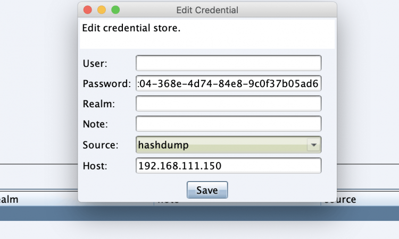Click the User: label

tap(95, 64)
